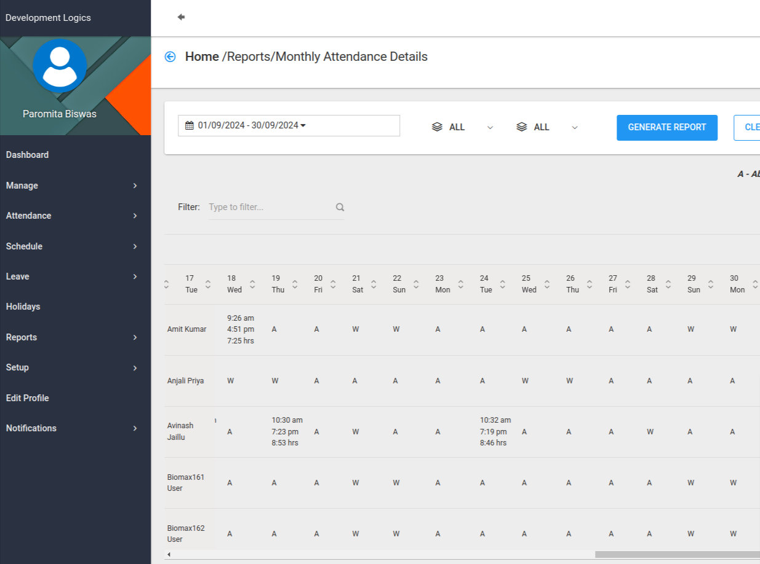Open the second ALL filter dropdown

click(x=548, y=127)
